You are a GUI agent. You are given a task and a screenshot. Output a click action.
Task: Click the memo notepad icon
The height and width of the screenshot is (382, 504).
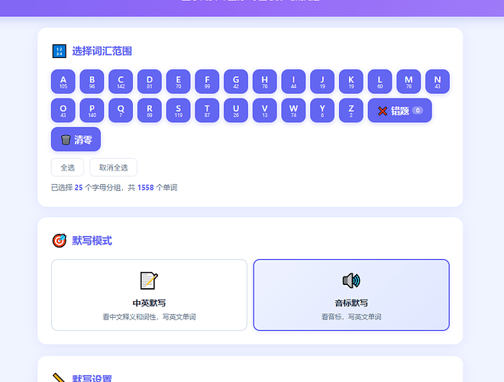tap(149, 280)
